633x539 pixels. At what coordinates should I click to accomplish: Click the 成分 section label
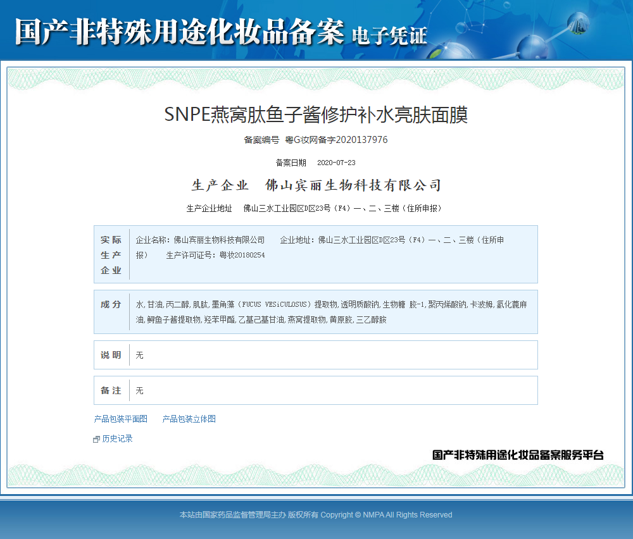(x=111, y=304)
